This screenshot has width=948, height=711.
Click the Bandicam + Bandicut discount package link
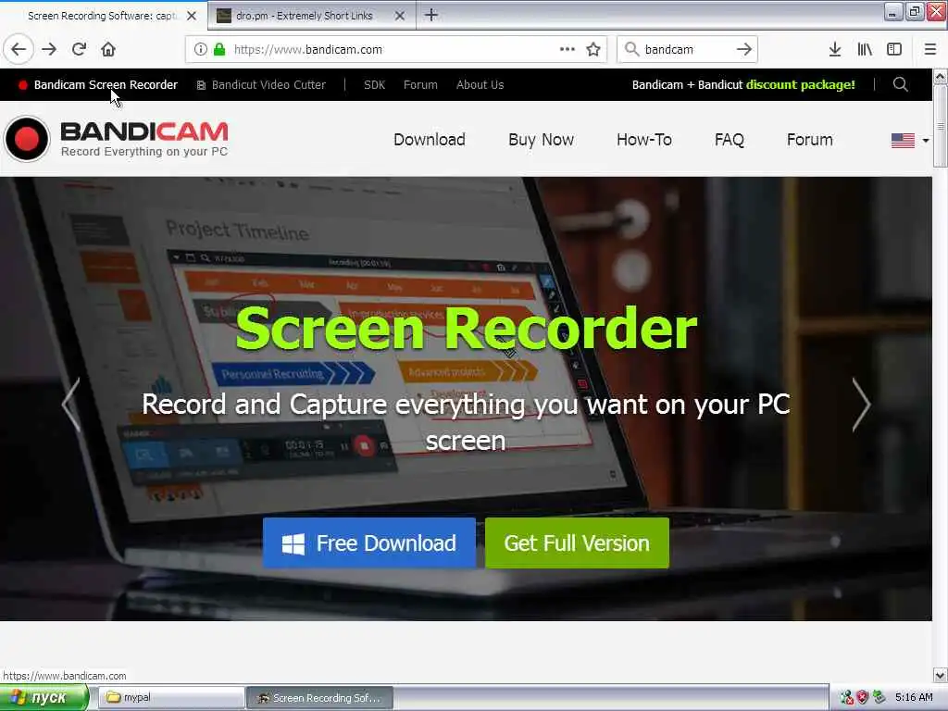coord(743,84)
